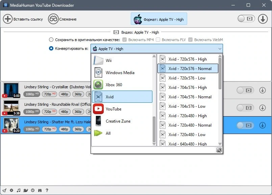Viewport: 272px width, 195px height.
Task: Click the format search input field
Action: click(x=153, y=150)
